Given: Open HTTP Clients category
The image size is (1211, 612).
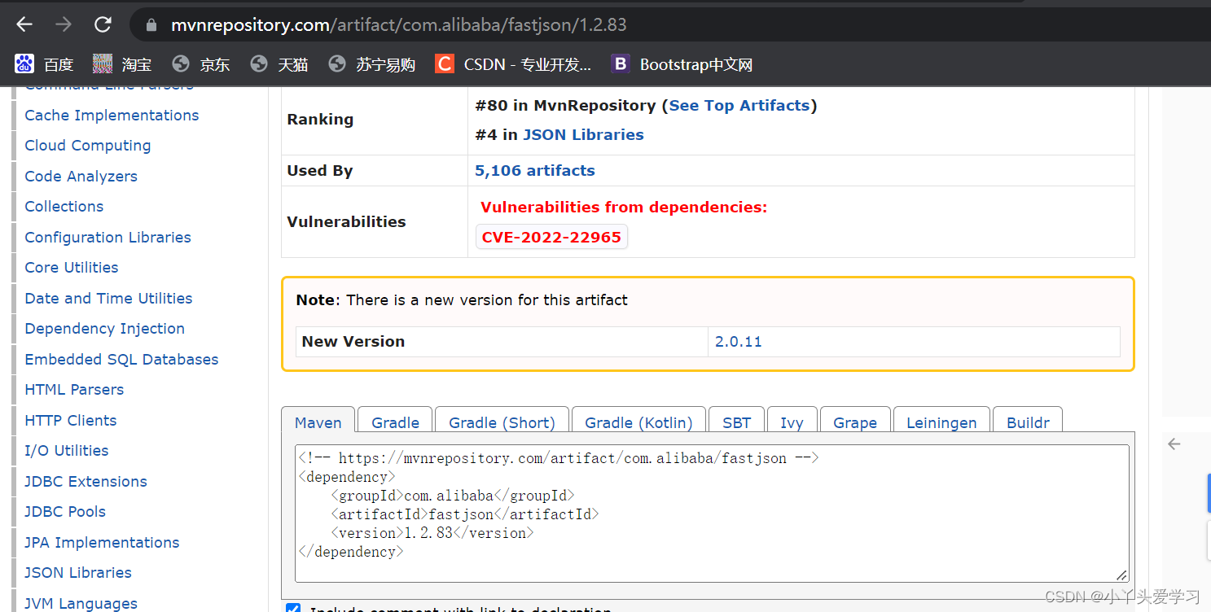Looking at the screenshot, I should pos(71,420).
